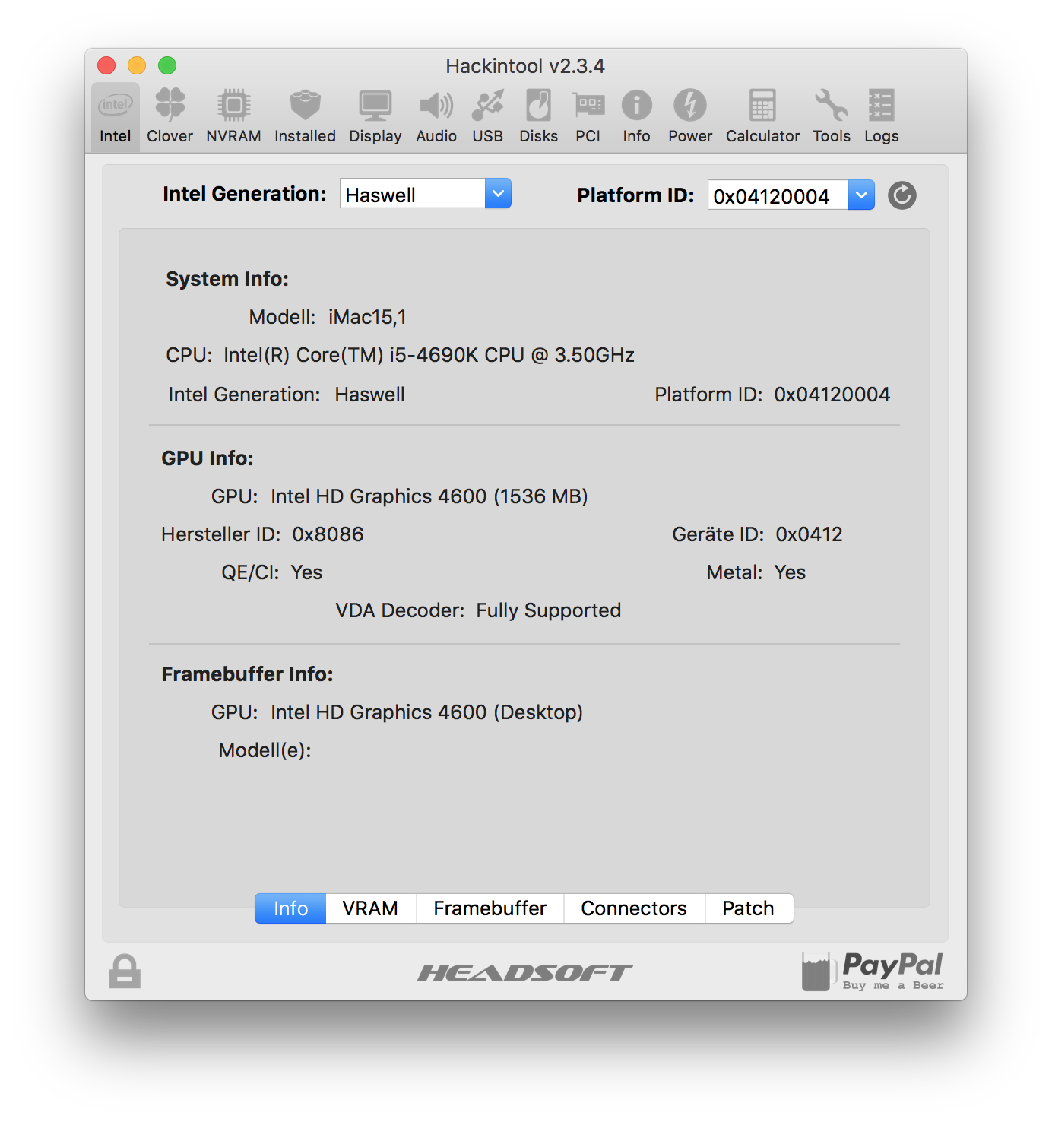Click the lock icon at bottom left

tap(125, 971)
